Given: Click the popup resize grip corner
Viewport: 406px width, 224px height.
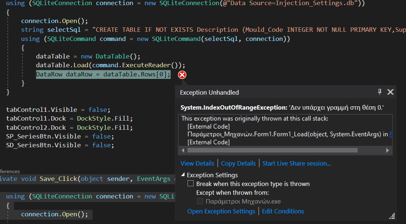Looking at the screenshot, I should (x=392, y=216).
